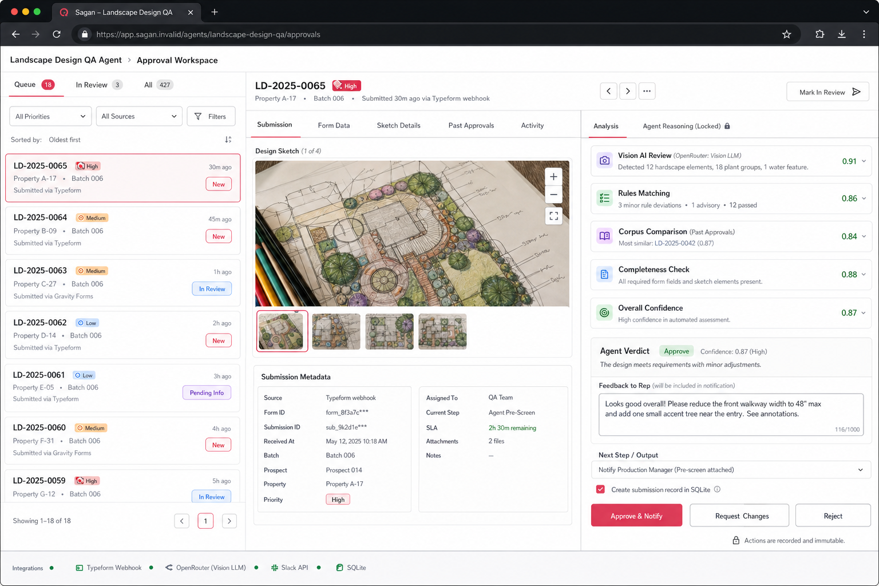Select page 1 in queue pagination
The width and height of the screenshot is (879, 586).
click(205, 521)
